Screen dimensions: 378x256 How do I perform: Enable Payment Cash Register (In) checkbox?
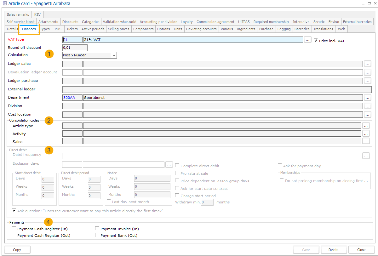coord(14,229)
